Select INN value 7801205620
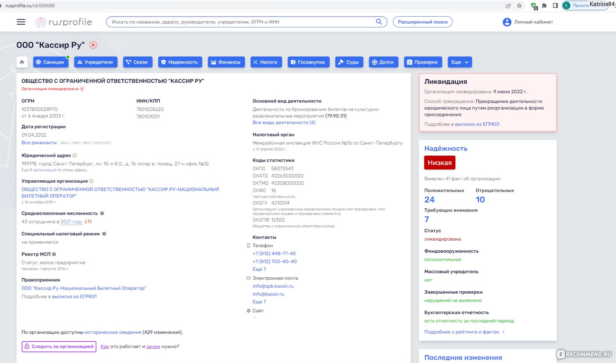 pyautogui.click(x=150, y=110)
